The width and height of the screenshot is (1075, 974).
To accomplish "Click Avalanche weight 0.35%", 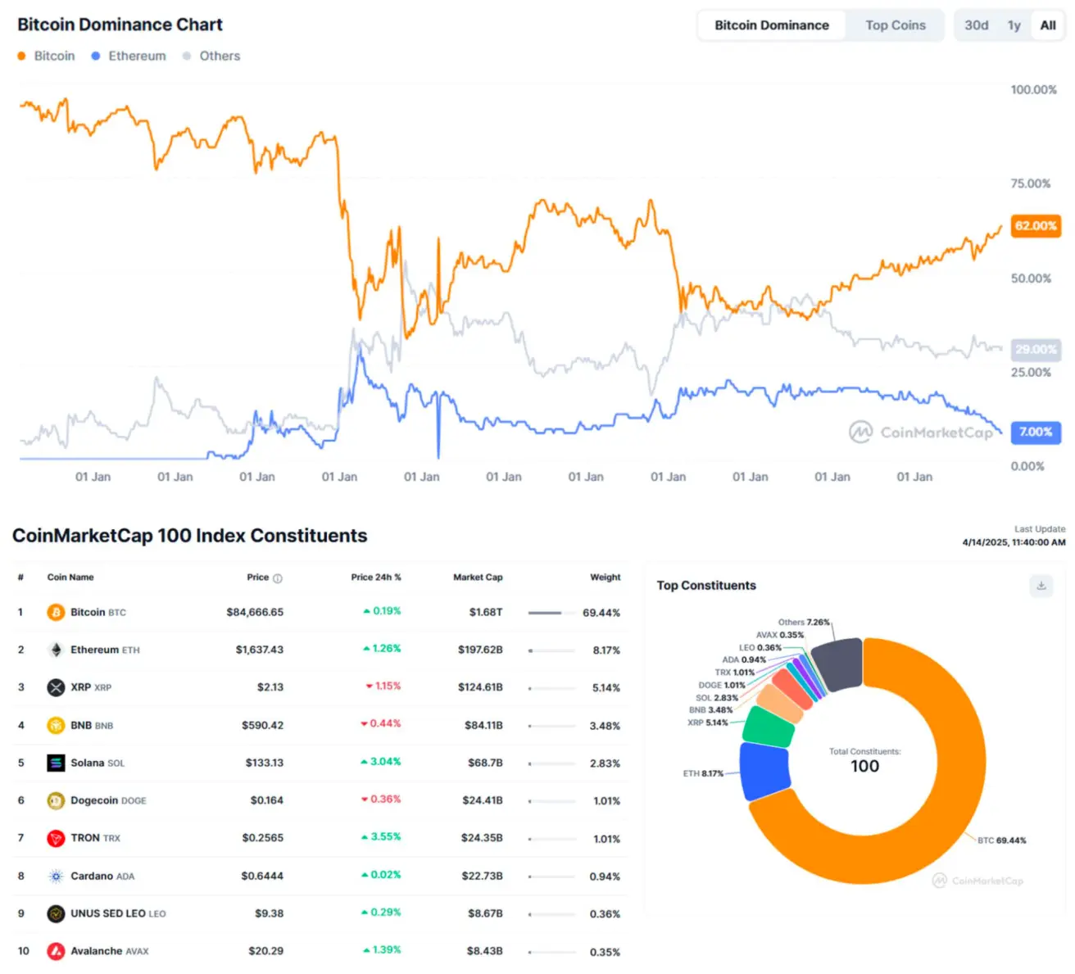I will 605,952.
